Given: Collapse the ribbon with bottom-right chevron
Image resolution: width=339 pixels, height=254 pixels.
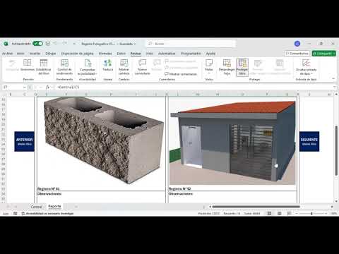Looking at the screenshot, I should tap(333, 78).
